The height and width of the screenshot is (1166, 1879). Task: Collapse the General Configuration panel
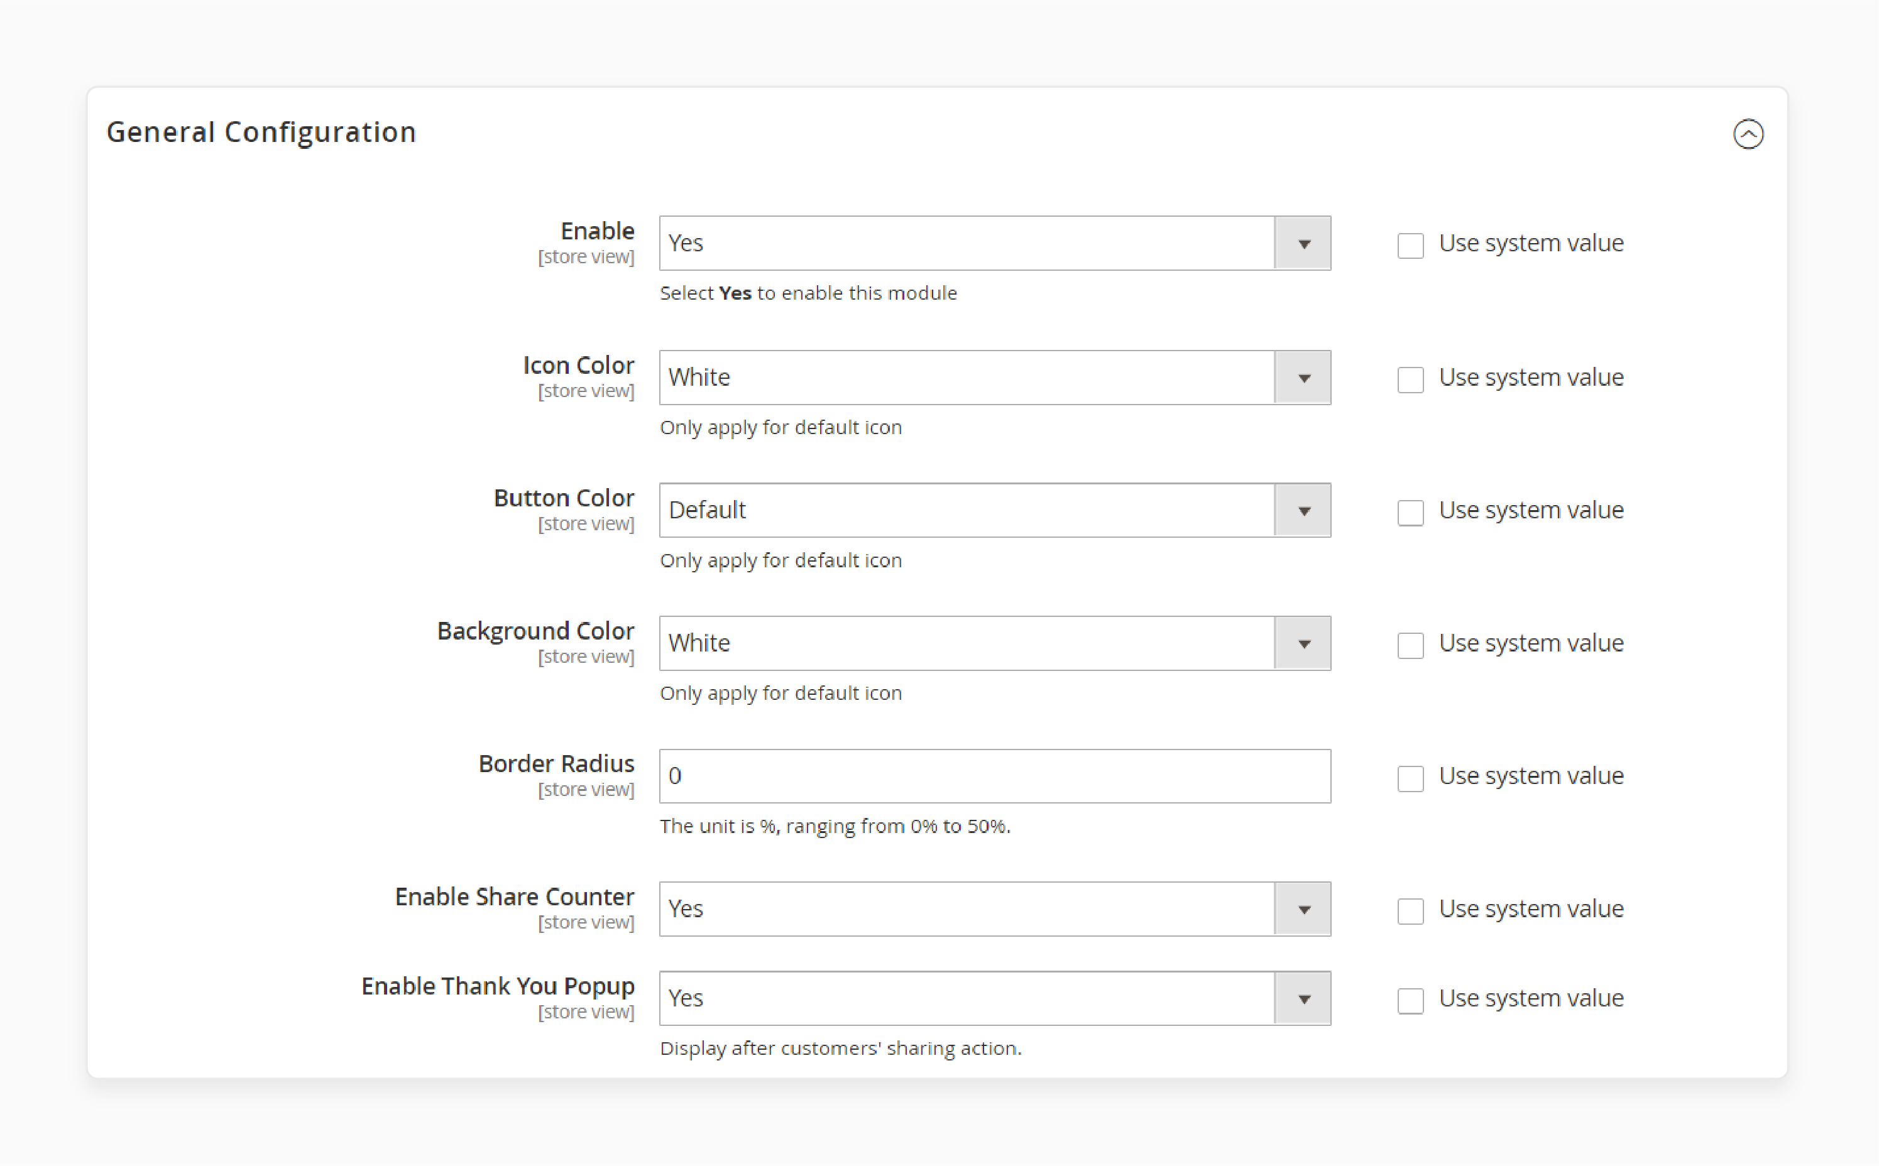(1749, 133)
